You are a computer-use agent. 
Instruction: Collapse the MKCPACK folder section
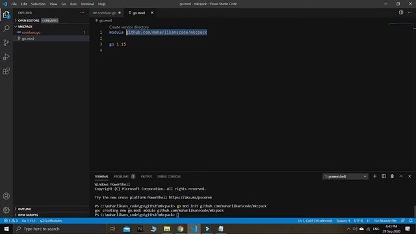pyautogui.click(x=25, y=27)
